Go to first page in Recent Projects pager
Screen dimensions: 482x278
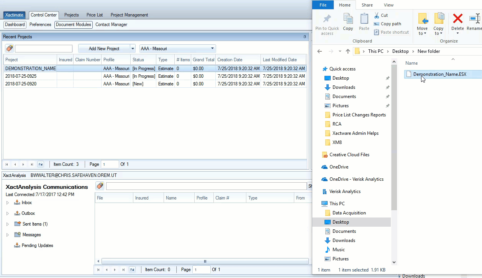tap(7, 164)
